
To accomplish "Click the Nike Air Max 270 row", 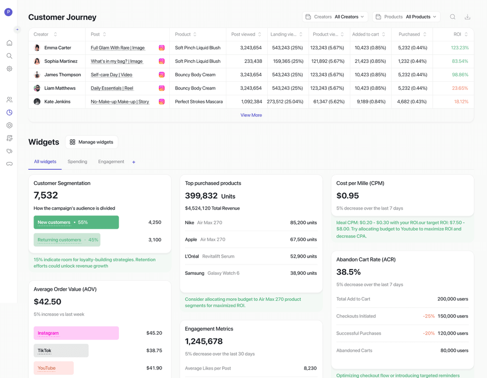I will coord(251,223).
